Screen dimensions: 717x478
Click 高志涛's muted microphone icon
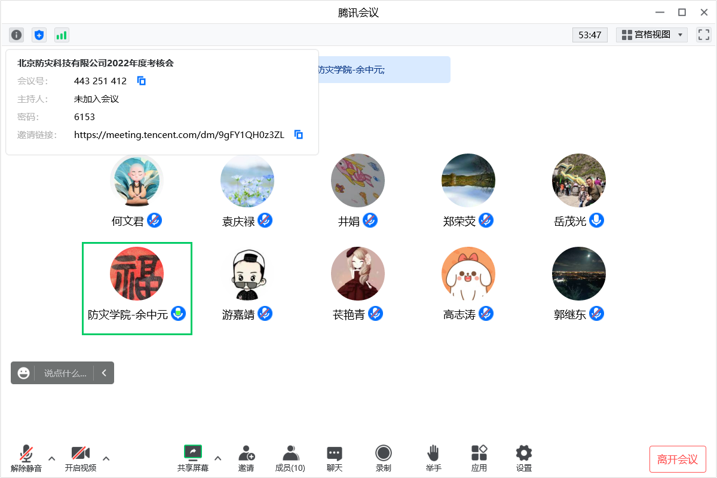click(x=486, y=313)
